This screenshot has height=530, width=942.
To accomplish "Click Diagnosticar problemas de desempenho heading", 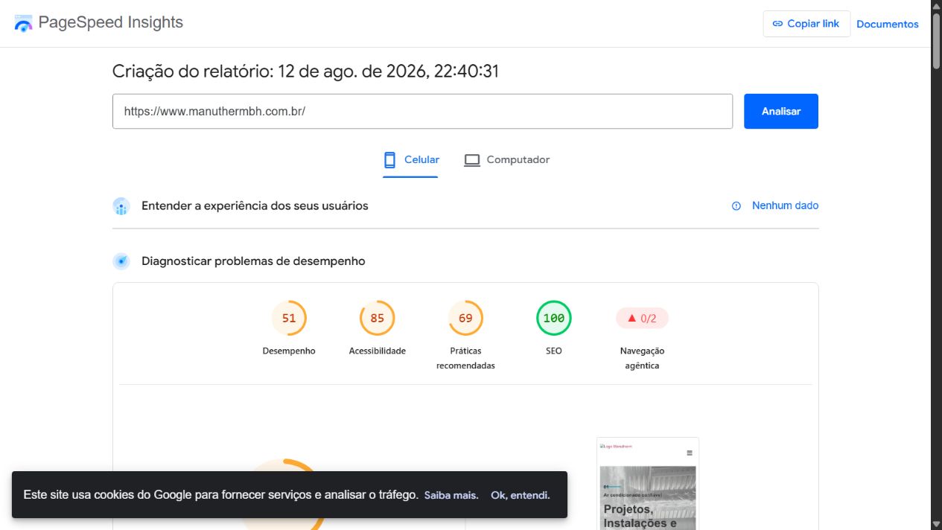I will 253,261.
